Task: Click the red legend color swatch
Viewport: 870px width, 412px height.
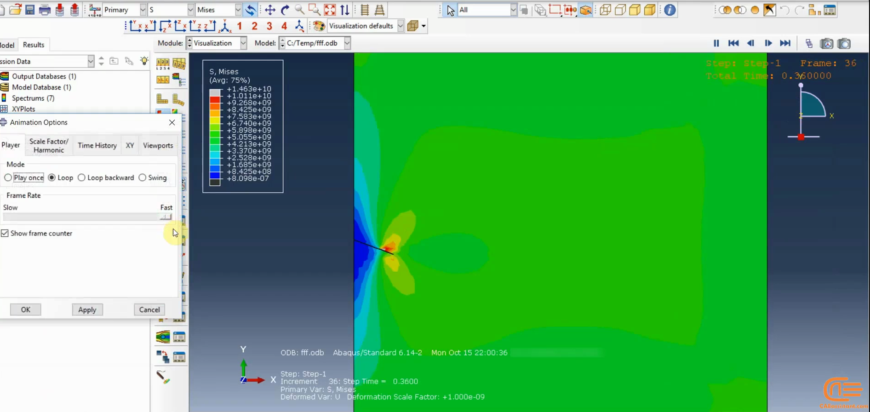Action: (x=215, y=99)
